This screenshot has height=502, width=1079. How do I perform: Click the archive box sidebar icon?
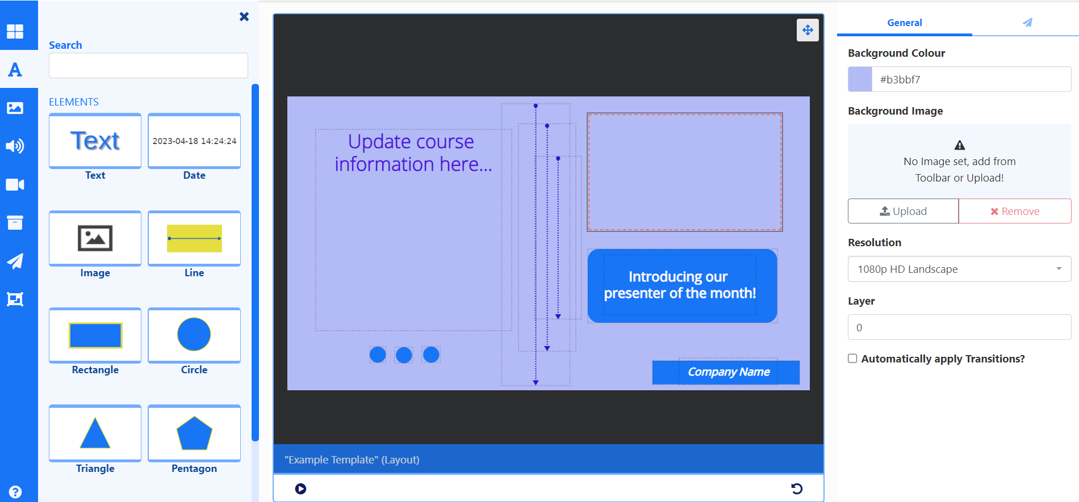15,222
